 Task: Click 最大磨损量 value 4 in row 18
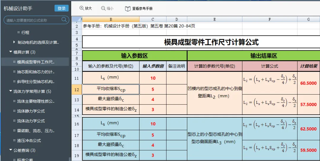pos(153,145)
